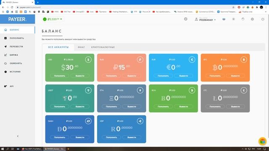
Task: Open Windows taskbar search
Action: (8, 149)
